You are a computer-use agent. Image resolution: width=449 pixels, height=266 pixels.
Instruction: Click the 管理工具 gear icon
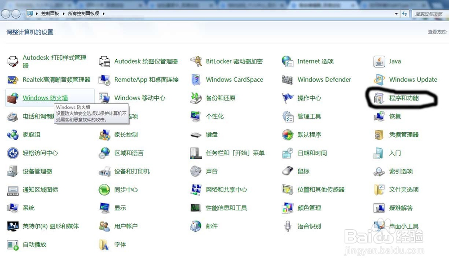[287, 116]
